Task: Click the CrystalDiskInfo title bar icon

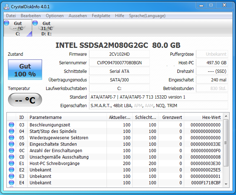Action: [6, 7]
